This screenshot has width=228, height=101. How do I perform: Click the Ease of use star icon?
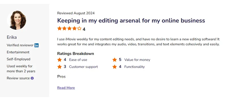coord(60,60)
